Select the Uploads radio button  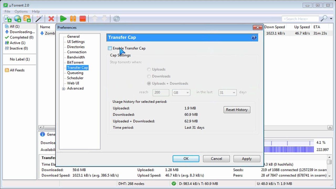[149, 69]
